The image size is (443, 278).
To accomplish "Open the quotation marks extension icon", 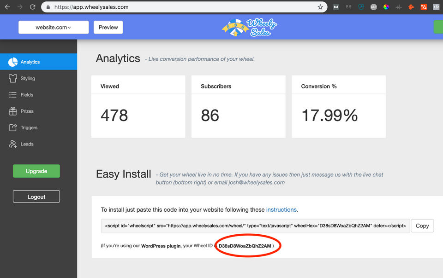I will click(x=348, y=7).
